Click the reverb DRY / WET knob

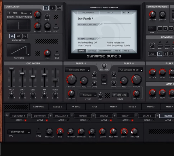coord(135,132)
